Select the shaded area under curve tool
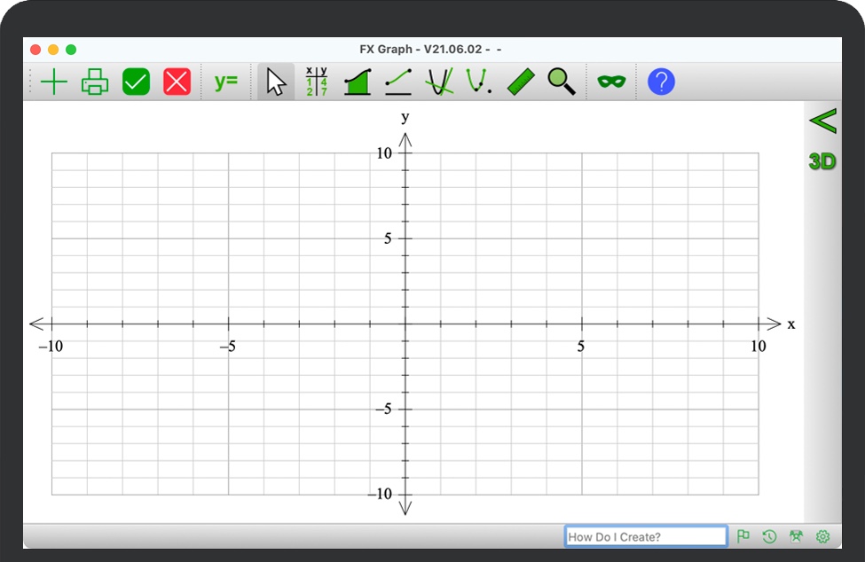Screen dimensions: 865x562 click(x=358, y=82)
